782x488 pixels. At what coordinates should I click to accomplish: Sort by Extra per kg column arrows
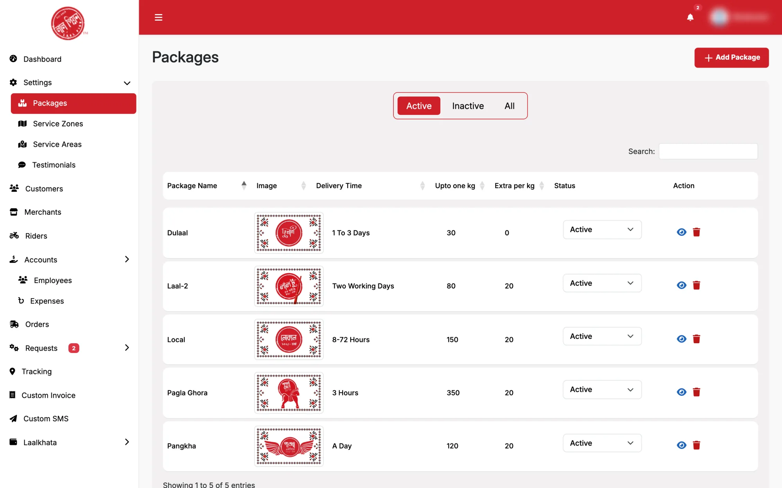[x=542, y=186]
